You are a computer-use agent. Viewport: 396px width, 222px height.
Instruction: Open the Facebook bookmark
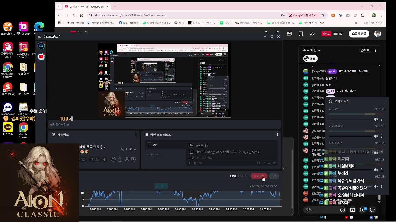[x=129, y=23]
